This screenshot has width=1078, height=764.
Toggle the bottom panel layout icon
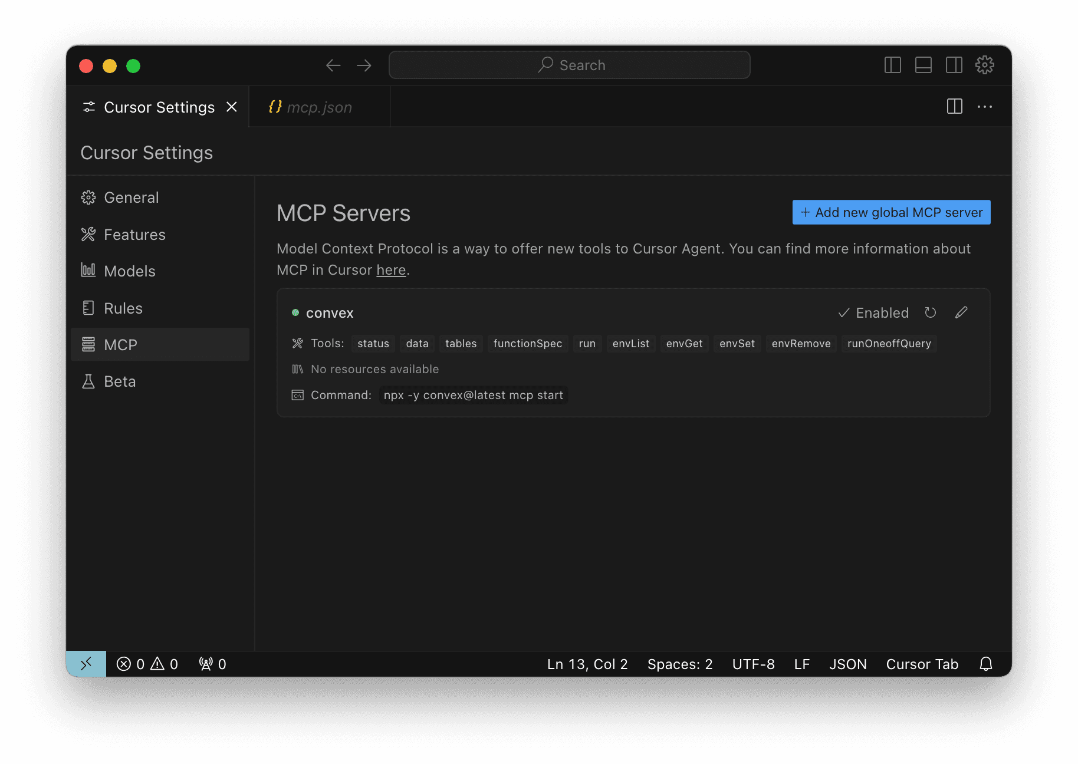coord(923,65)
